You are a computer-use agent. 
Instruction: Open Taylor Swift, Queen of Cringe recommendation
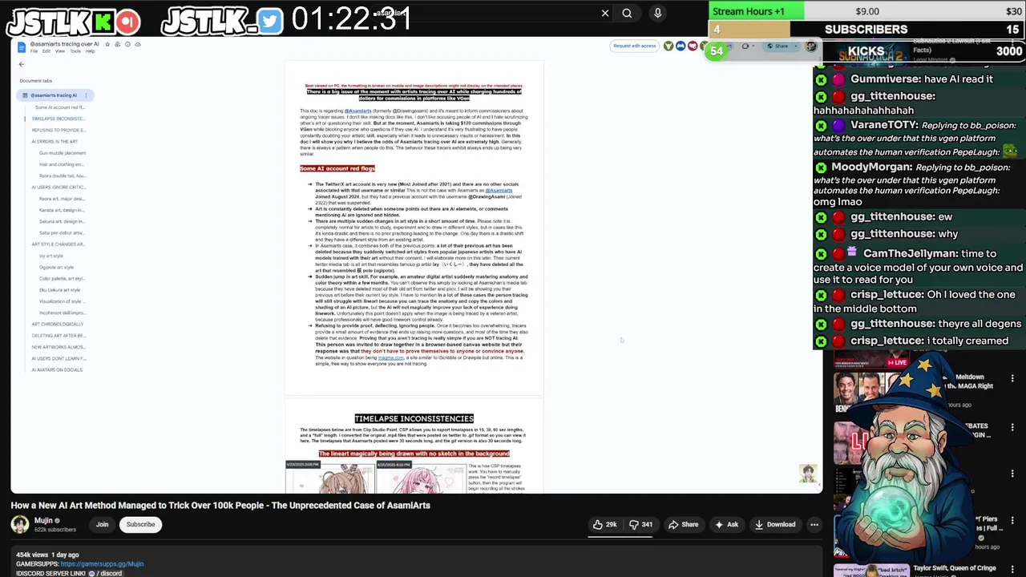pos(955,568)
